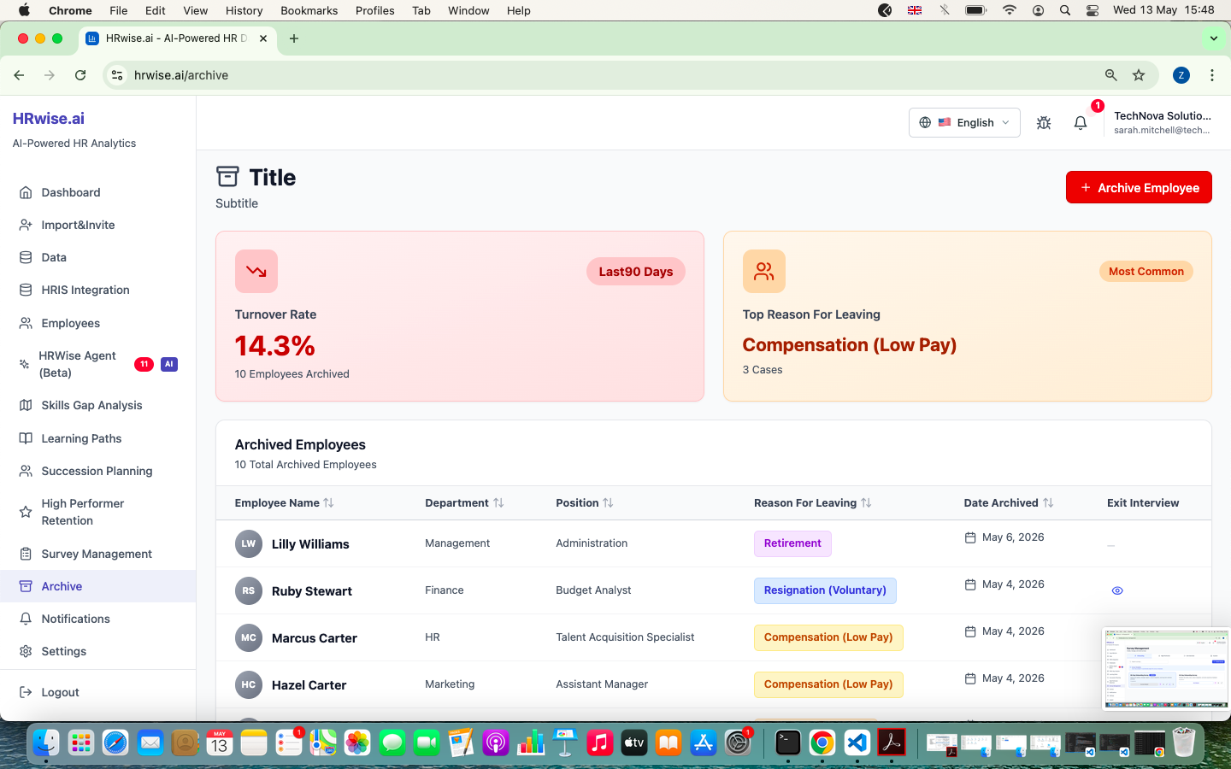Go to Succession Planning in the sidebar

pyautogui.click(x=98, y=471)
